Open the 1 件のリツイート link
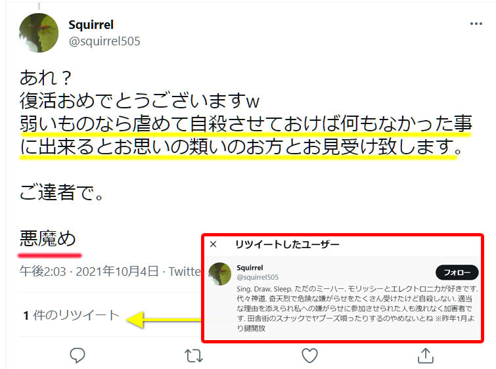The height and width of the screenshot is (369, 496). click(x=71, y=315)
